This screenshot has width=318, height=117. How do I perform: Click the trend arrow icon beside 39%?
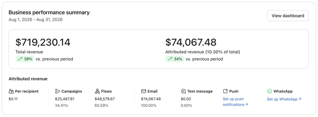pos(20,59)
